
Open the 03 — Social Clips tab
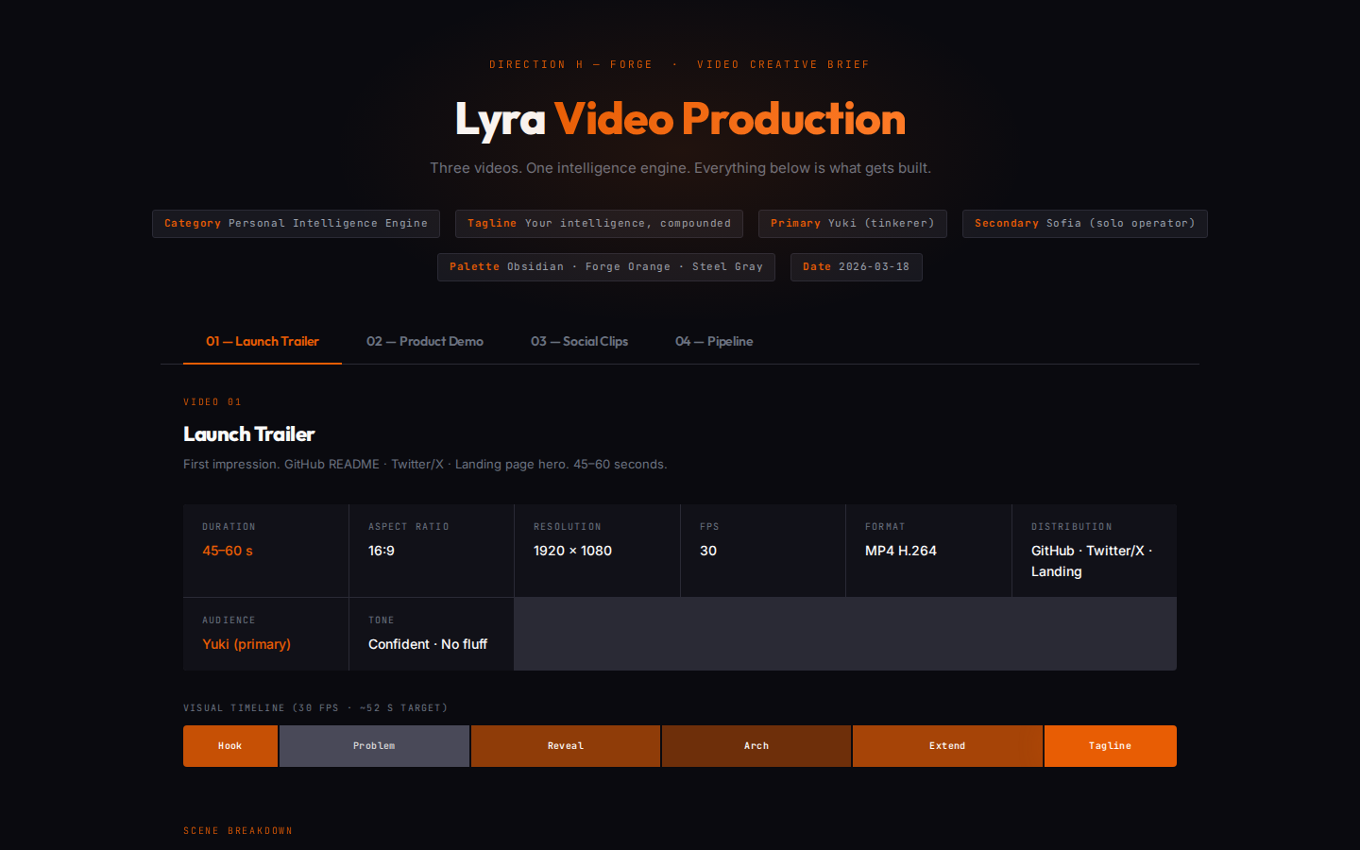pos(579,341)
